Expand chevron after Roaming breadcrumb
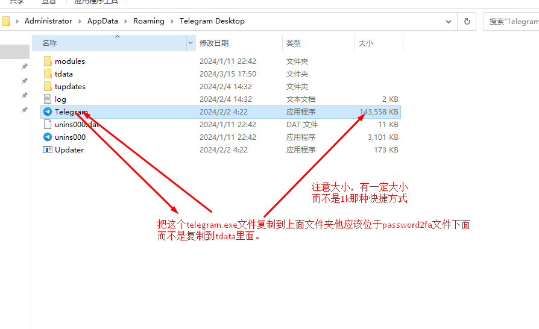Screen dimensions: 539x329 point(172,21)
